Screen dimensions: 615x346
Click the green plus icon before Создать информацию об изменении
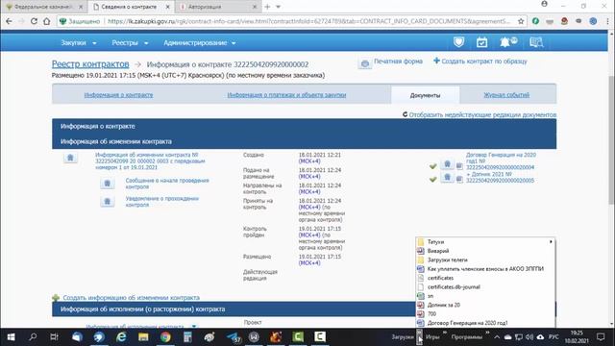(x=56, y=298)
